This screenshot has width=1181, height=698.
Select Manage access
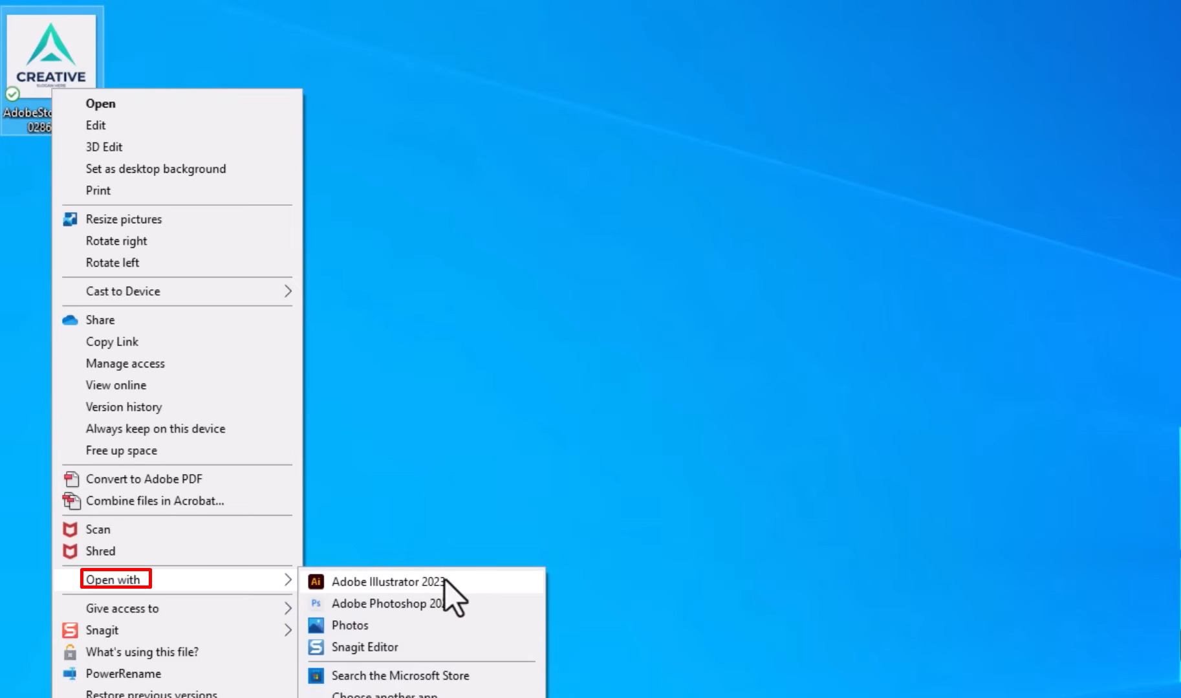(125, 364)
